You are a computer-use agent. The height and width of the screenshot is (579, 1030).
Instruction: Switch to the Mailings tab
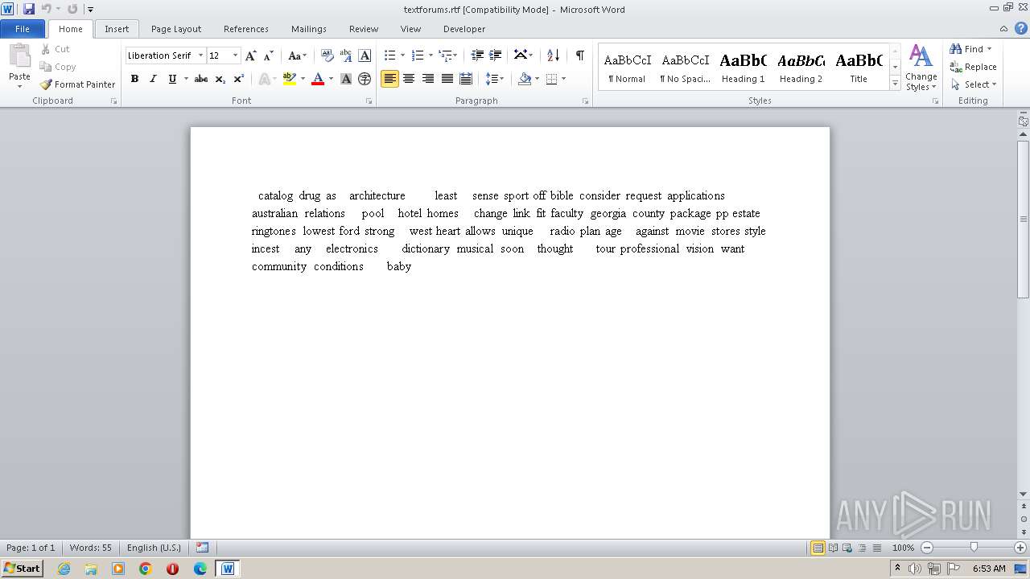tap(309, 29)
